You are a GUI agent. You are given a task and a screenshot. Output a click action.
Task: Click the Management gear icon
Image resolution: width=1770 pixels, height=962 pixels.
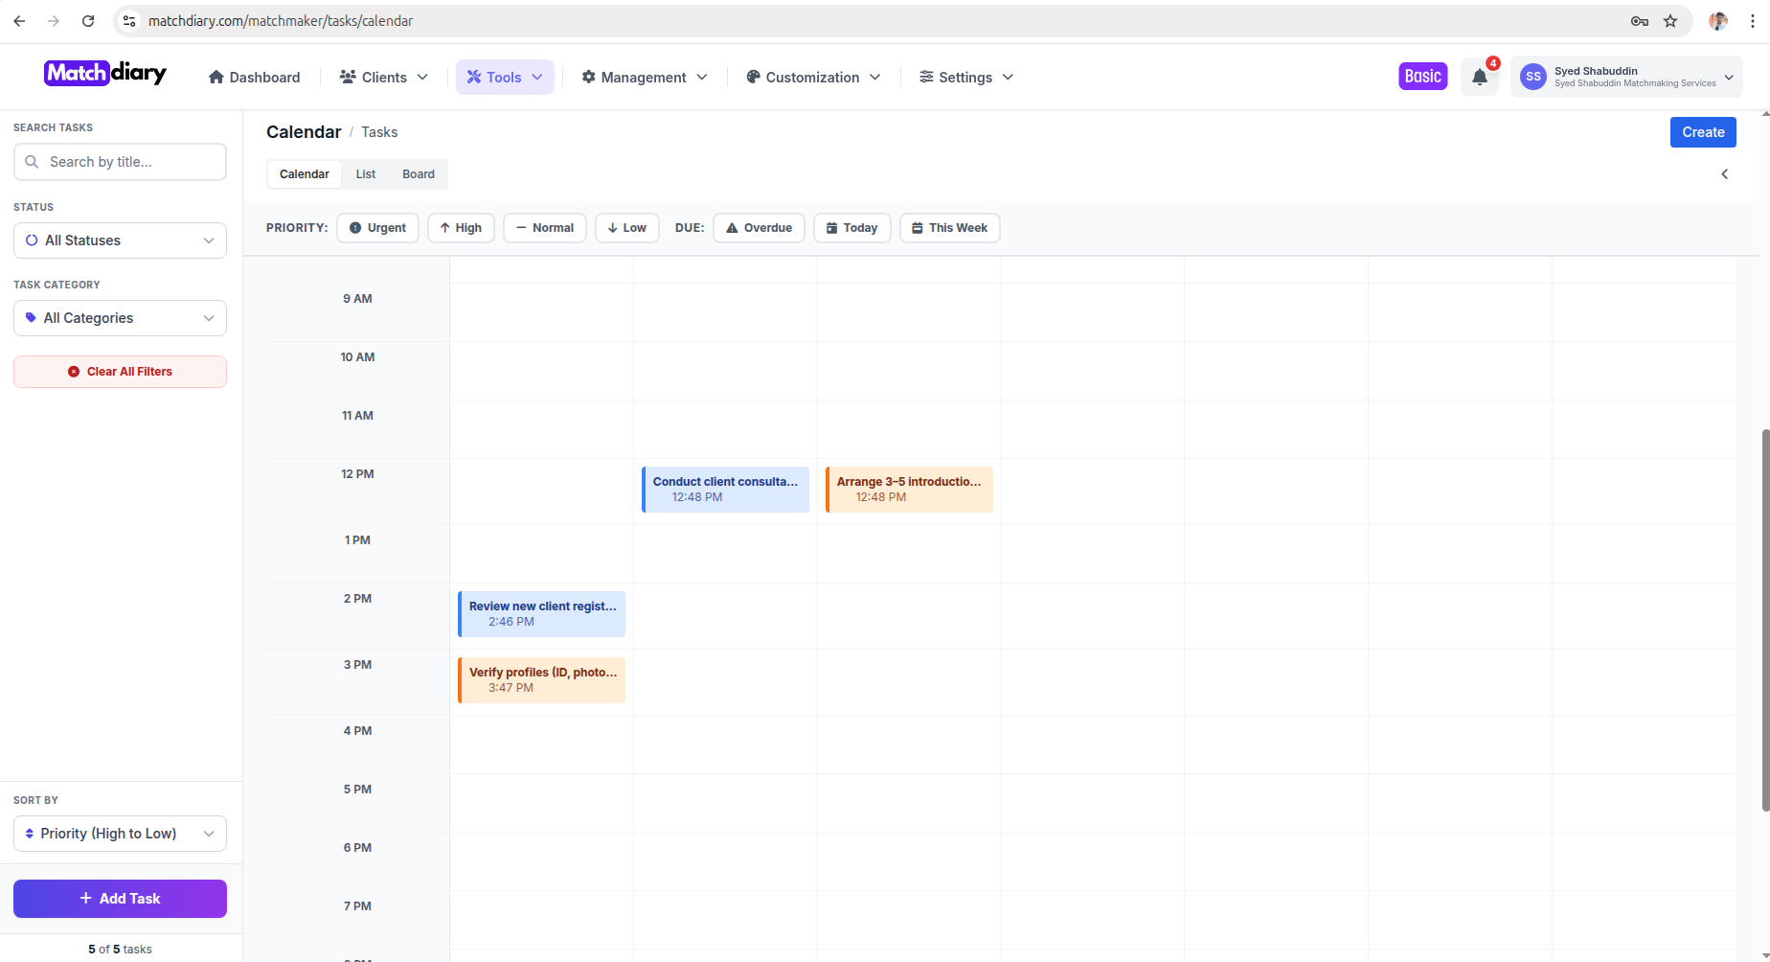(x=588, y=77)
